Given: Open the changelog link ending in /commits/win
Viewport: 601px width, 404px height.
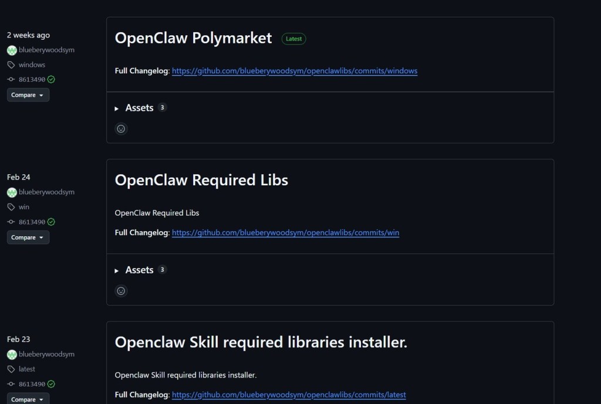Looking at the screenshot, I should coord(285,233).
